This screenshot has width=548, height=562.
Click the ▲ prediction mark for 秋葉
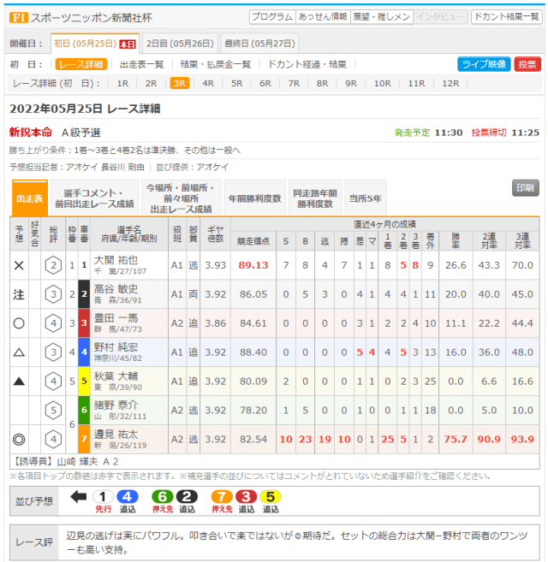point(19,382)
